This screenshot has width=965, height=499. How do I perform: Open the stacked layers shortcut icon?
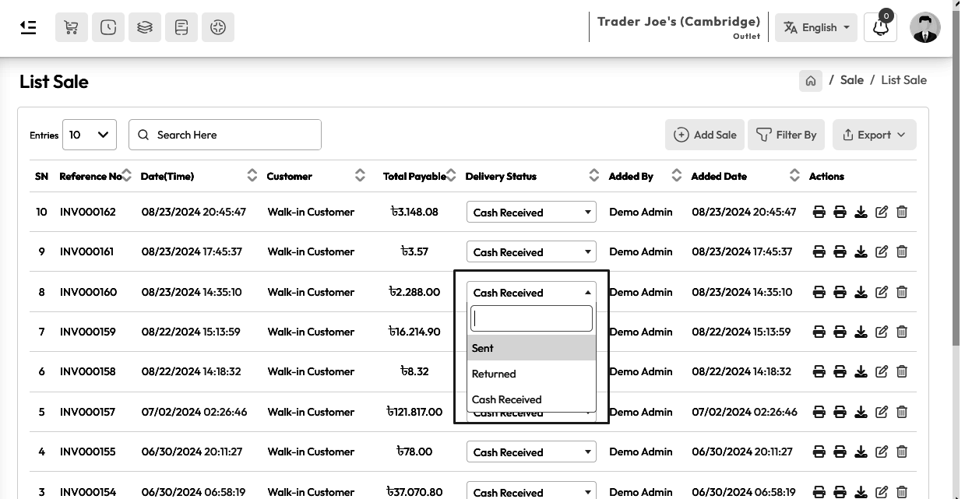pos(144,27)
